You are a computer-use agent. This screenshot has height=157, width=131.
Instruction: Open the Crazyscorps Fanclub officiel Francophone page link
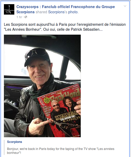[x=66, y=9]
